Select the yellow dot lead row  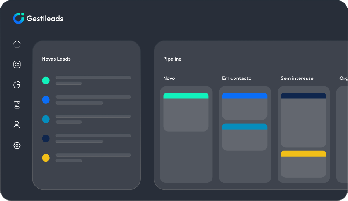(87, 158)
